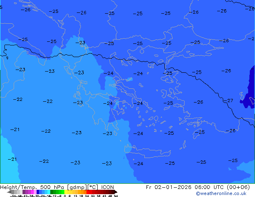
Task: Click the "Fr 02-01-2026 06:00 UTC" timestamp
Action: 185,187
